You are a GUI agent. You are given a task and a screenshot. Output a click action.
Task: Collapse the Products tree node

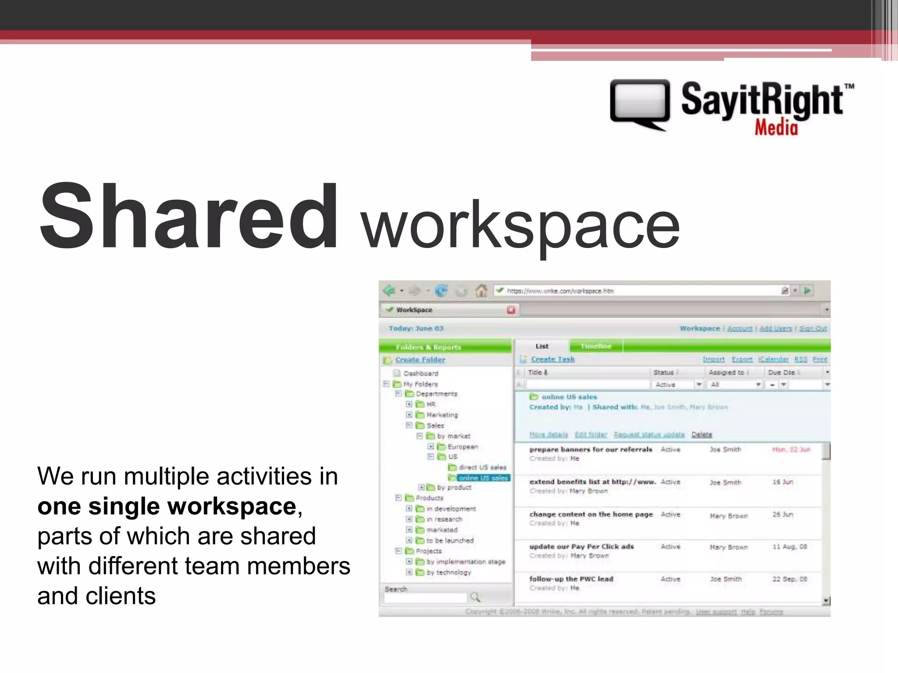coord(398,498)
